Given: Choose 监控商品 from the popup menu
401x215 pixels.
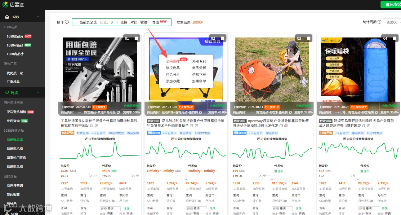Looking at the screenshot, I should [x=173, y=68].
